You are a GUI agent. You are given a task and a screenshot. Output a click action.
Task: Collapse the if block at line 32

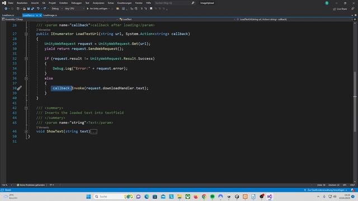(x=26, y=59)
